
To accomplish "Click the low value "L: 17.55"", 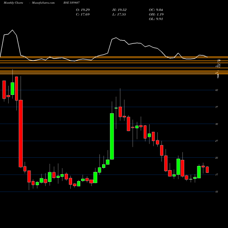I will 119,15.
